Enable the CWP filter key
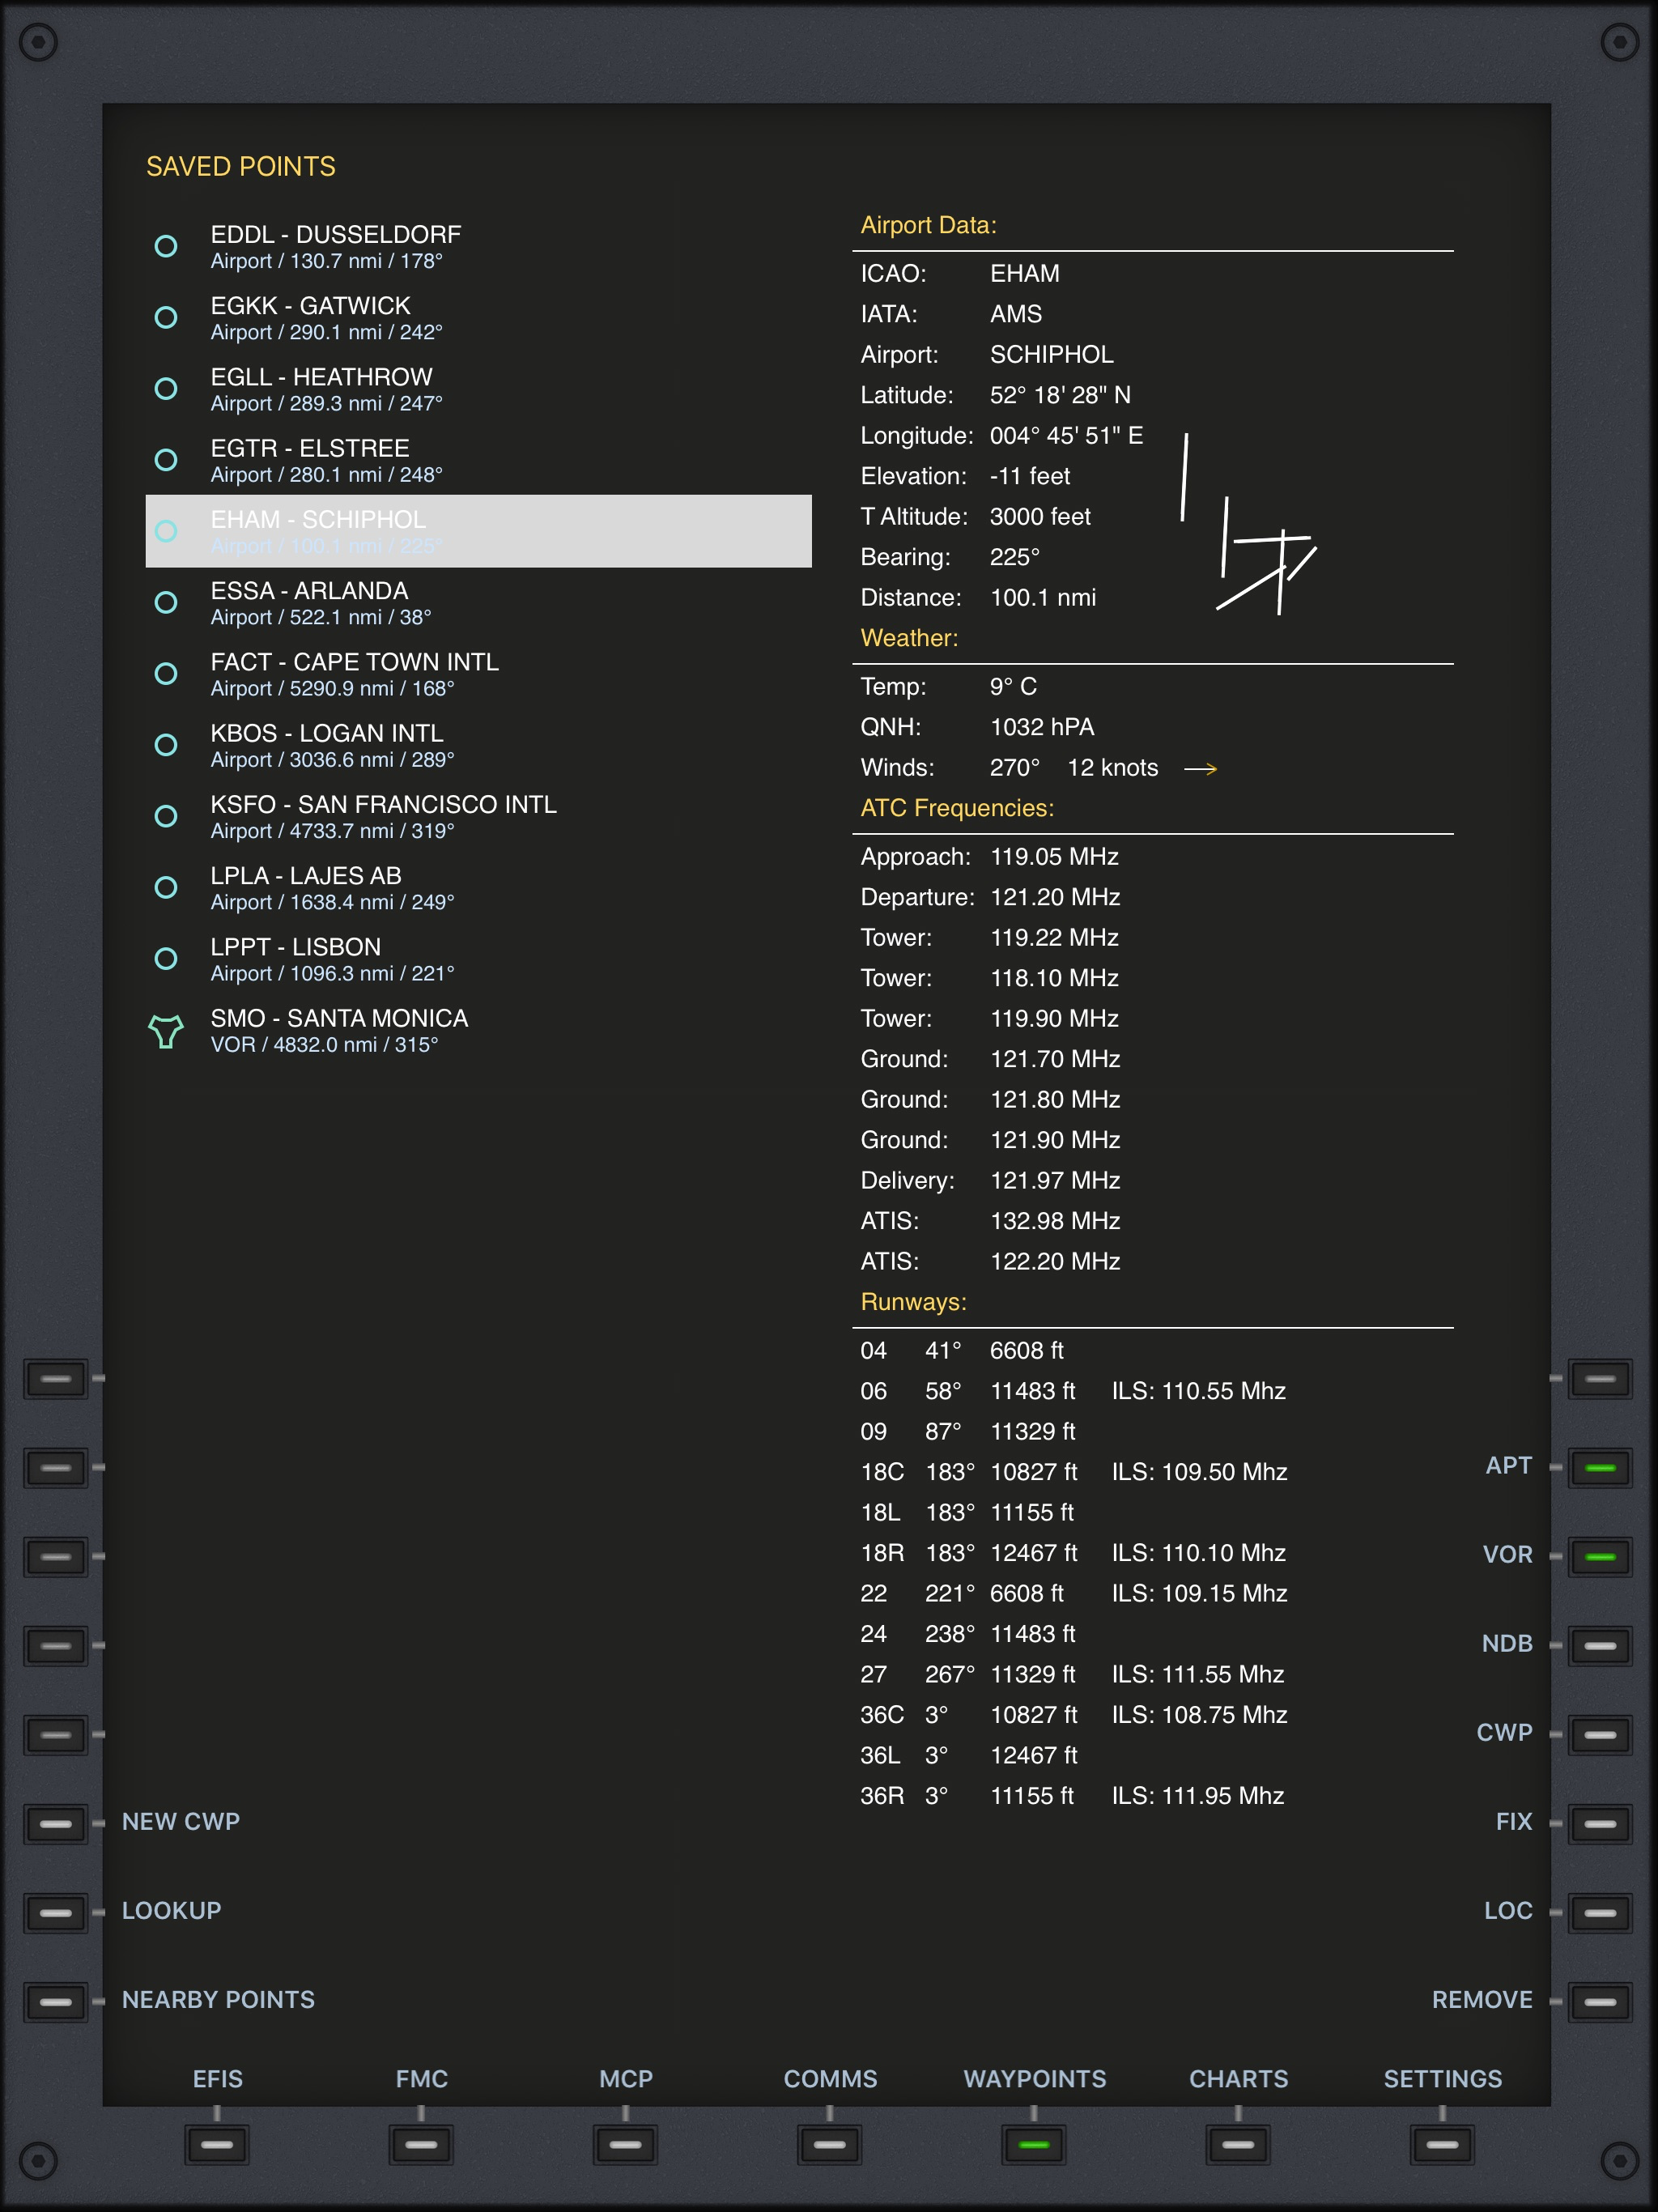The image size is (1658, 2212). click(x=1600, y=1734)
